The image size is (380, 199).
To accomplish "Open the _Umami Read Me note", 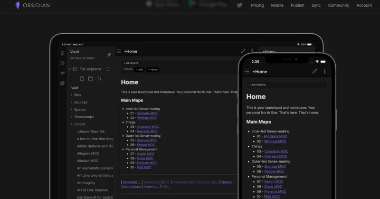I will point(91,132).
